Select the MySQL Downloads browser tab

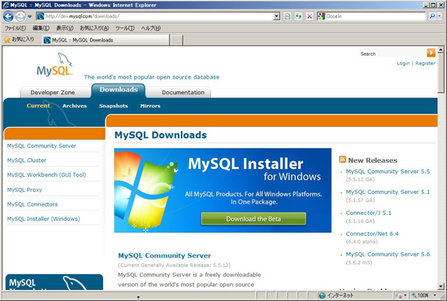(x=106, y=40)
